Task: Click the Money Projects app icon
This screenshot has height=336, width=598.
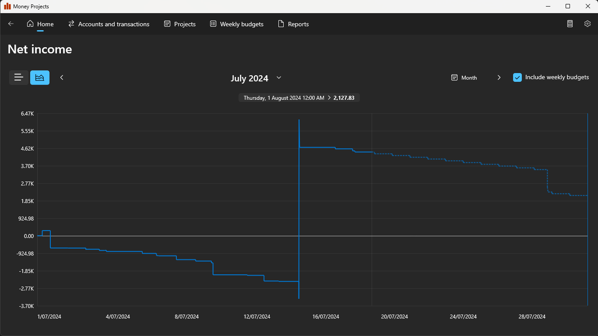Action: coord(7,7)
